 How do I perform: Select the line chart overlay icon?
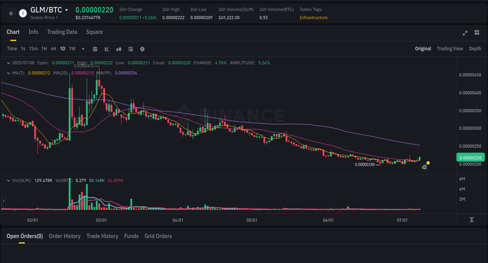[106, 49]
